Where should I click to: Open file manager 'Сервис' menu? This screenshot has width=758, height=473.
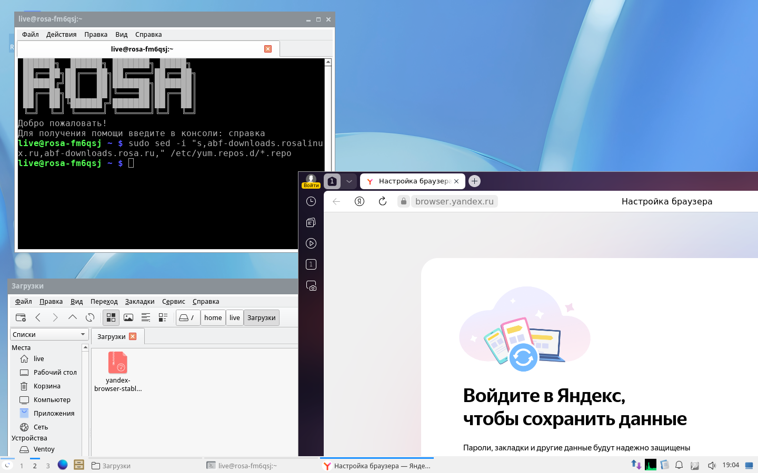(174, 302)
